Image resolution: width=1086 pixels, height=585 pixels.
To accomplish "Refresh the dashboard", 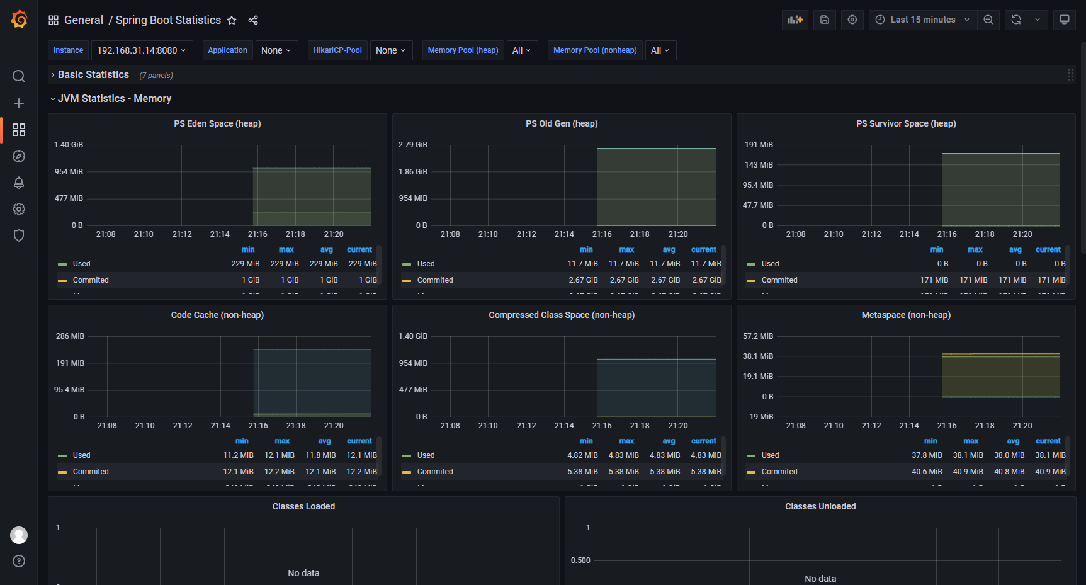I will tap(1016, 20).
